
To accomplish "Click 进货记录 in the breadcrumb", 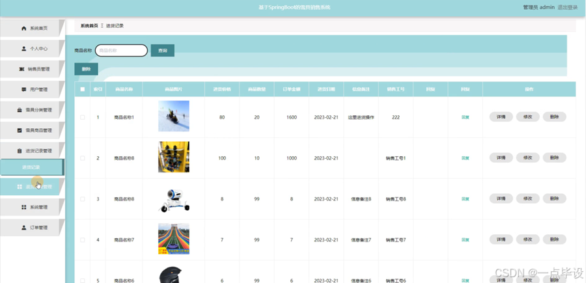I will pos(115,26).
